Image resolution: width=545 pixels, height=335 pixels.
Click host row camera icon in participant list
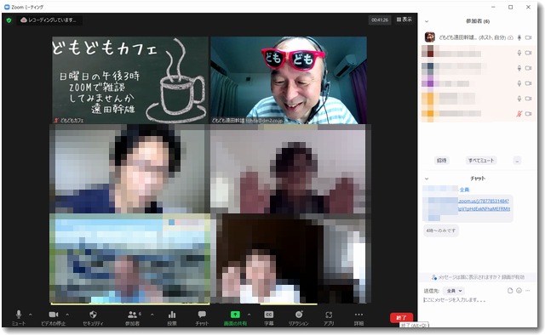(528, 37)
